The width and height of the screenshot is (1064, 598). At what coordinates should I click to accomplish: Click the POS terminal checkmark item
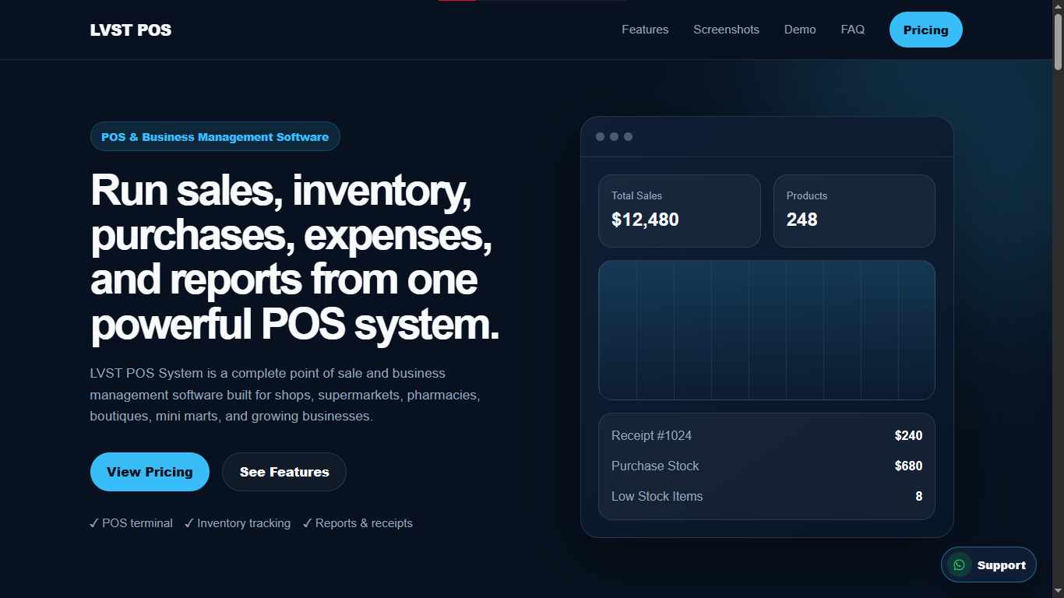tap(132, 523)
